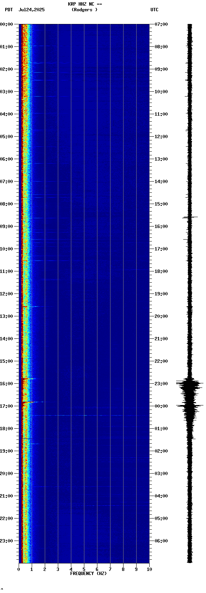Click the 0 Hz frequency axis tick label
The height and width of the screenshot is (593, 206).
click(x=19, y=569)
